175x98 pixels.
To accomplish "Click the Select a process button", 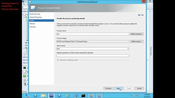I will click(x=137, y=34).
